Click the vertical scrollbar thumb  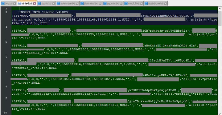(x=220, y=18)
